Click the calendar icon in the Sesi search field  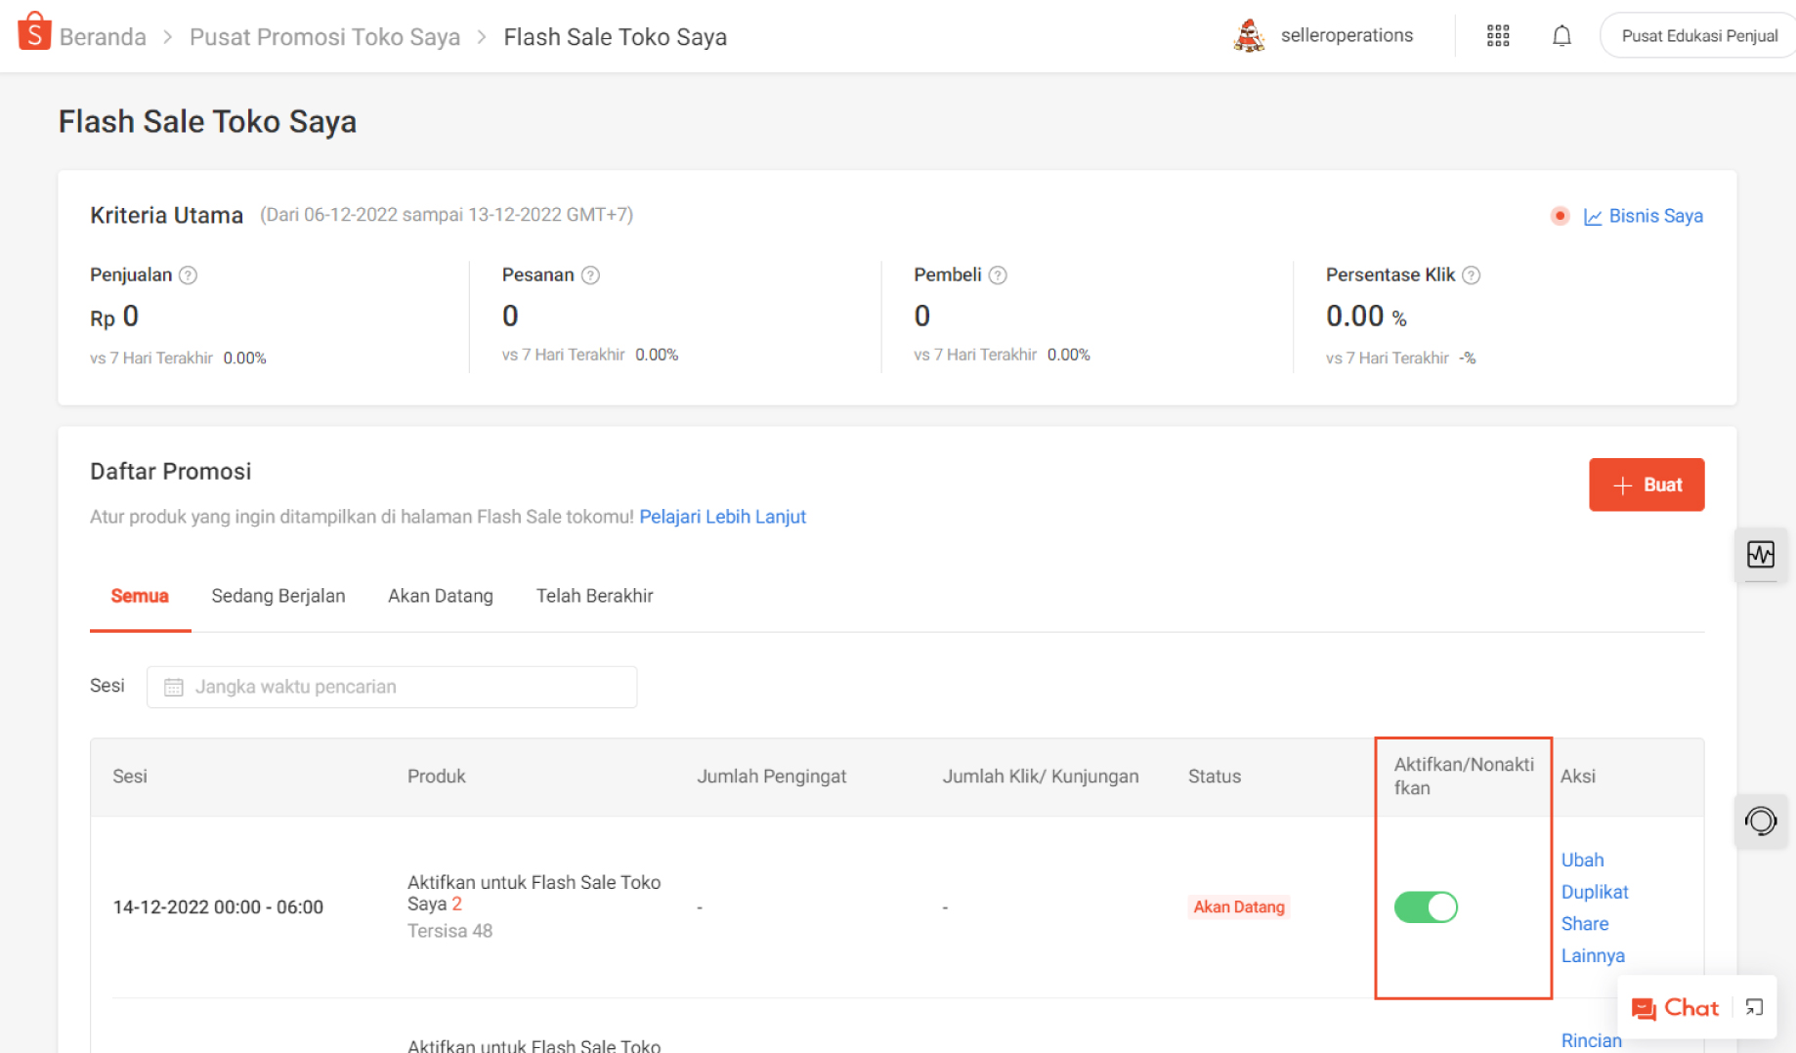tap(173, 687)
